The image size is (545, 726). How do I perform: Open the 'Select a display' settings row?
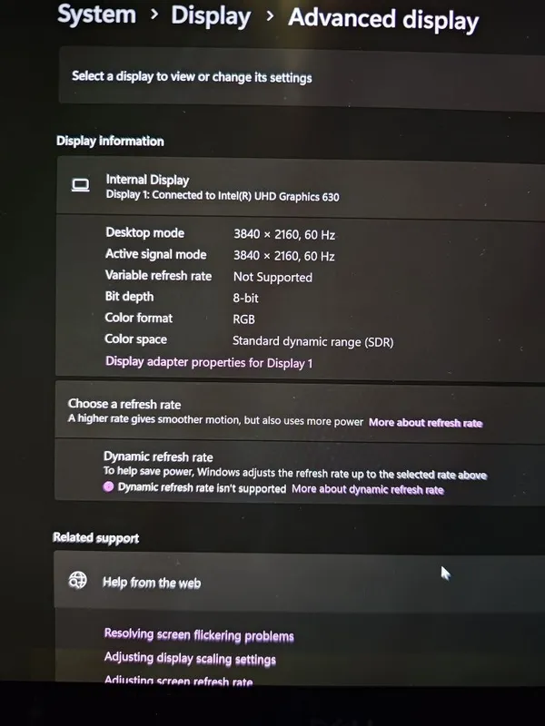(302, 77)
